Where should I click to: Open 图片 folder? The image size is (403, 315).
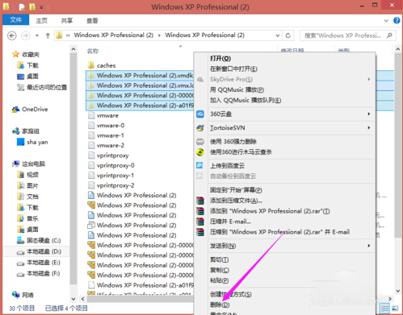pyautogui.click(x=32, y=186)
